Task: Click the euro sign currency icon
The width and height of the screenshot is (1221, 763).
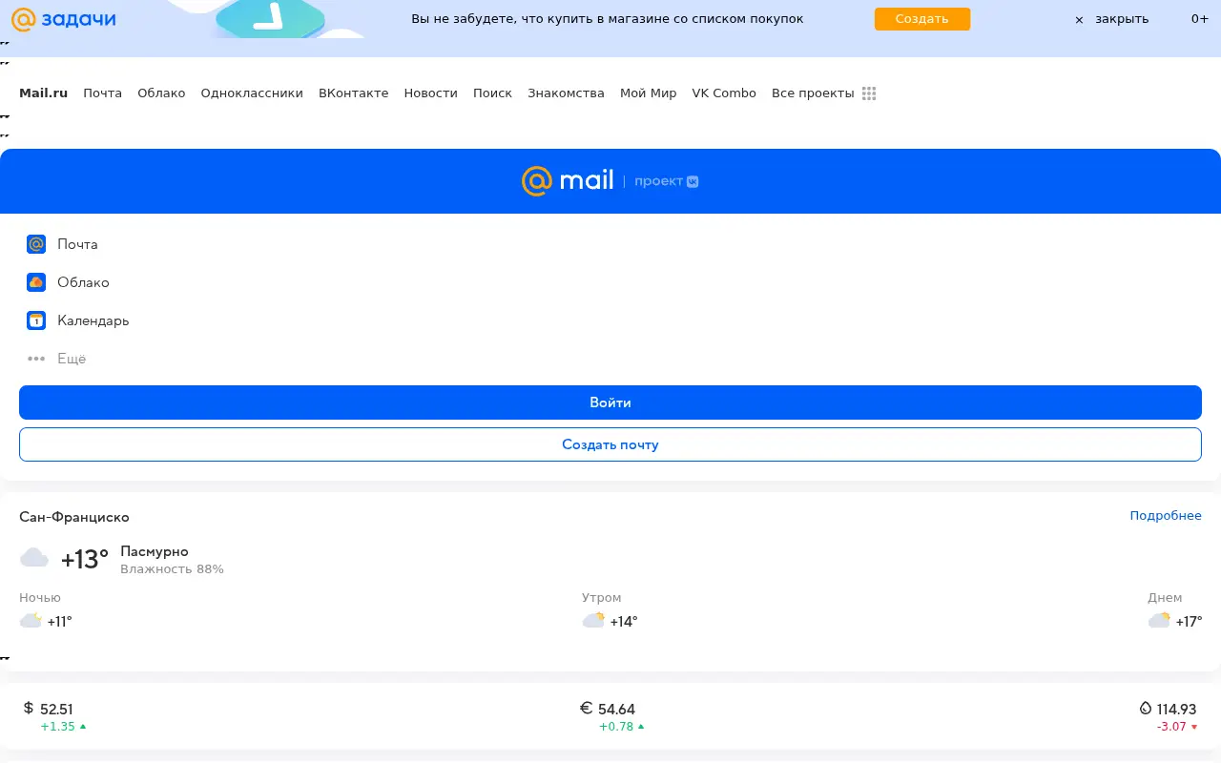Action: click(x=586, y=708)
